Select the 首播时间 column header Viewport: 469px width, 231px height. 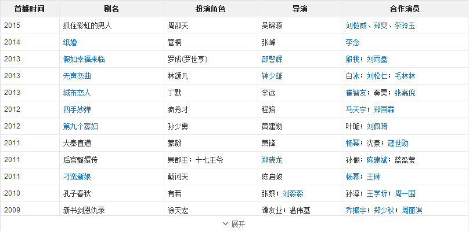[x=30, y=9]
